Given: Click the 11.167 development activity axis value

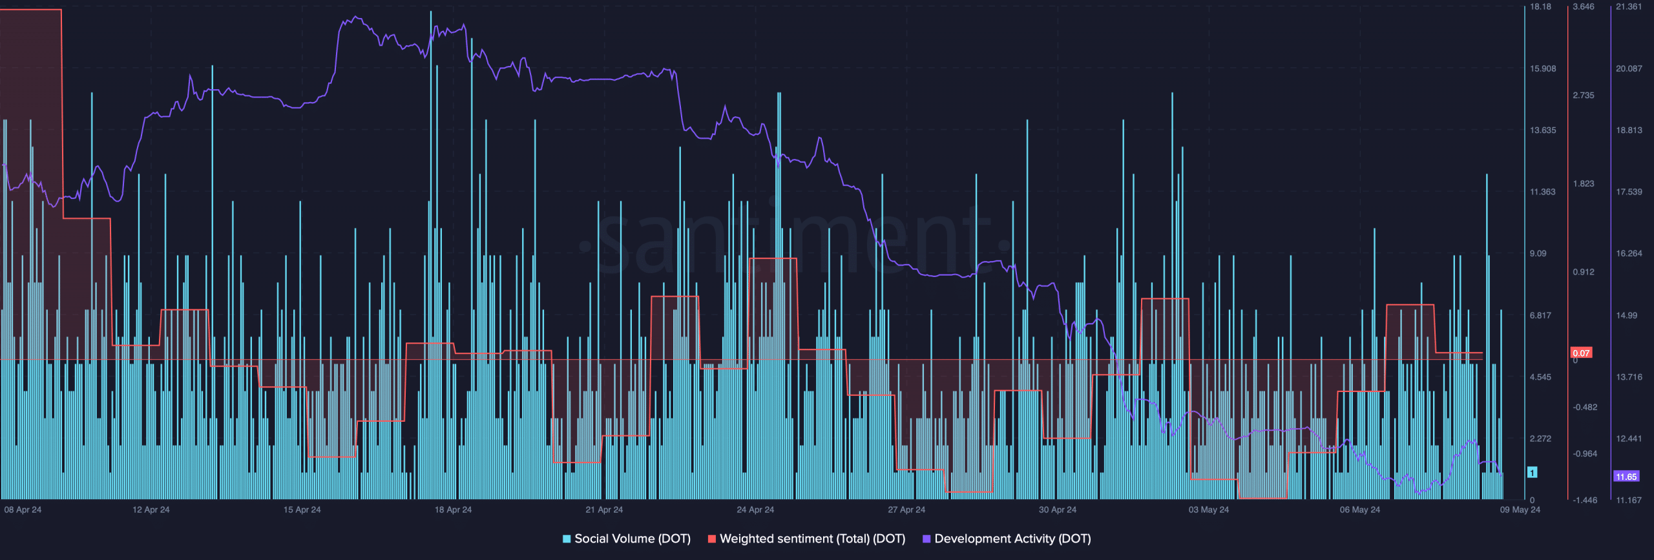Looking at the screenshot, I should pyautogui.click(x=1629, y=500).
